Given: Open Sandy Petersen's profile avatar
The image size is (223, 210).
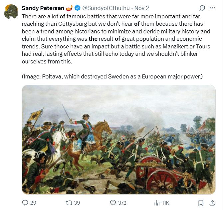Looking at the screenshot, I should coord(11,12).
